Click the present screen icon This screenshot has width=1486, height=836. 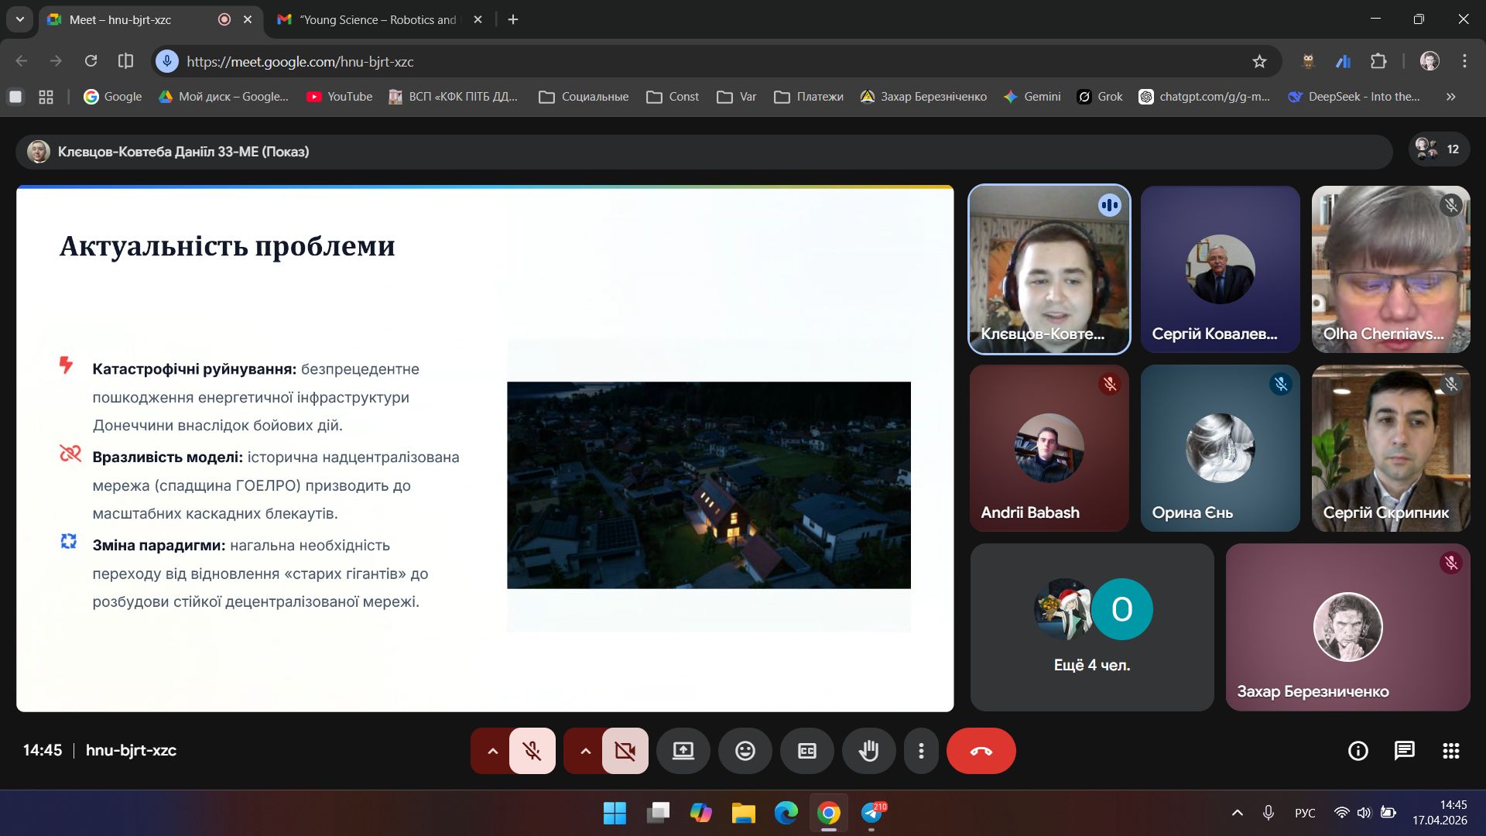pyautogui.click(x=683, y=751)
